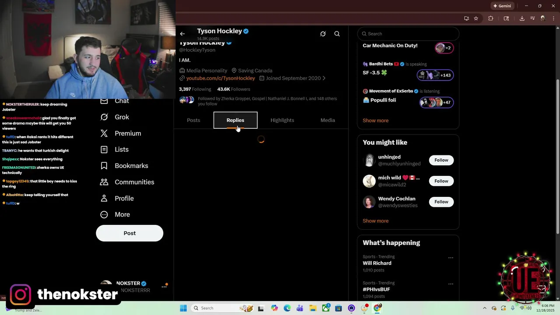Open unhinged profile avatar
This screenshot has width=560, height=315.
[369, 160]
